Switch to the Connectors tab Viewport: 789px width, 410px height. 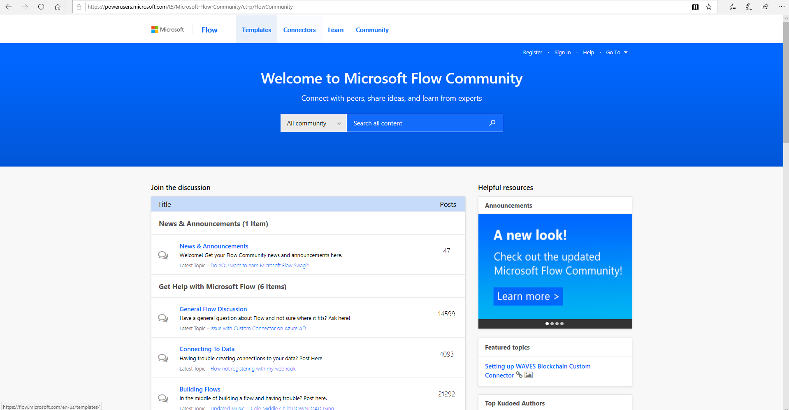(299, 29)
